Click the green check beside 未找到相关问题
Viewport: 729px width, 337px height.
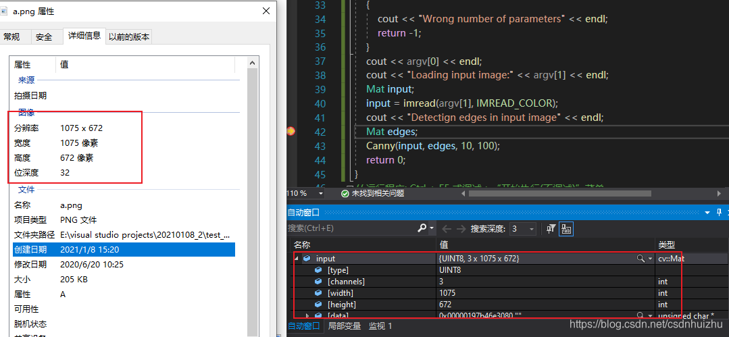click(345, 193)
